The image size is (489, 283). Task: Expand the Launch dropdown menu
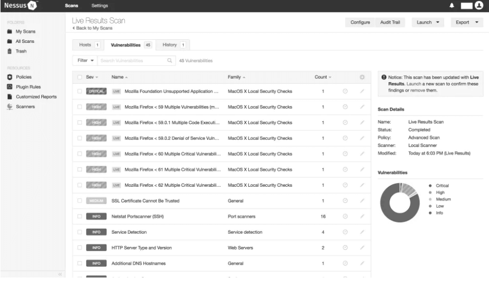point(428,22)
